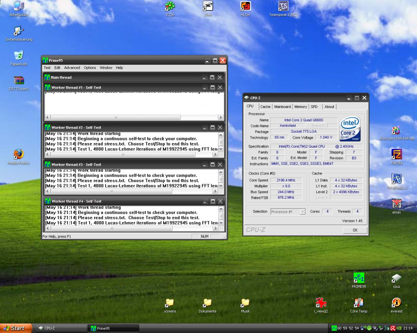The height and width of the screenshot is (333, 417).
Task: Click the FileZilla desktop shortcut
Action: pos(396,154)
